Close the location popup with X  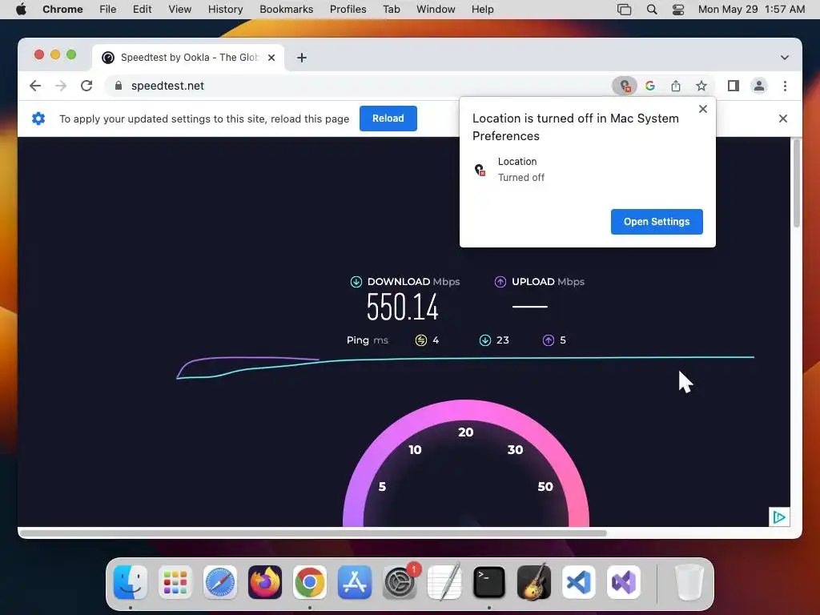click(x=703, y=109)
